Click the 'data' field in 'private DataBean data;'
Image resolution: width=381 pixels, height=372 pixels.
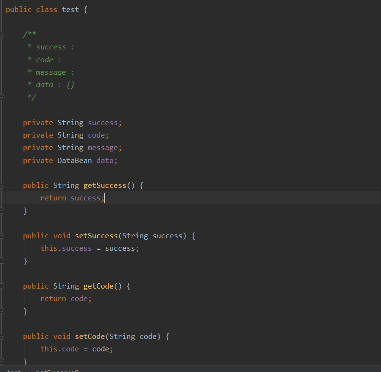[x=105, y=161]
